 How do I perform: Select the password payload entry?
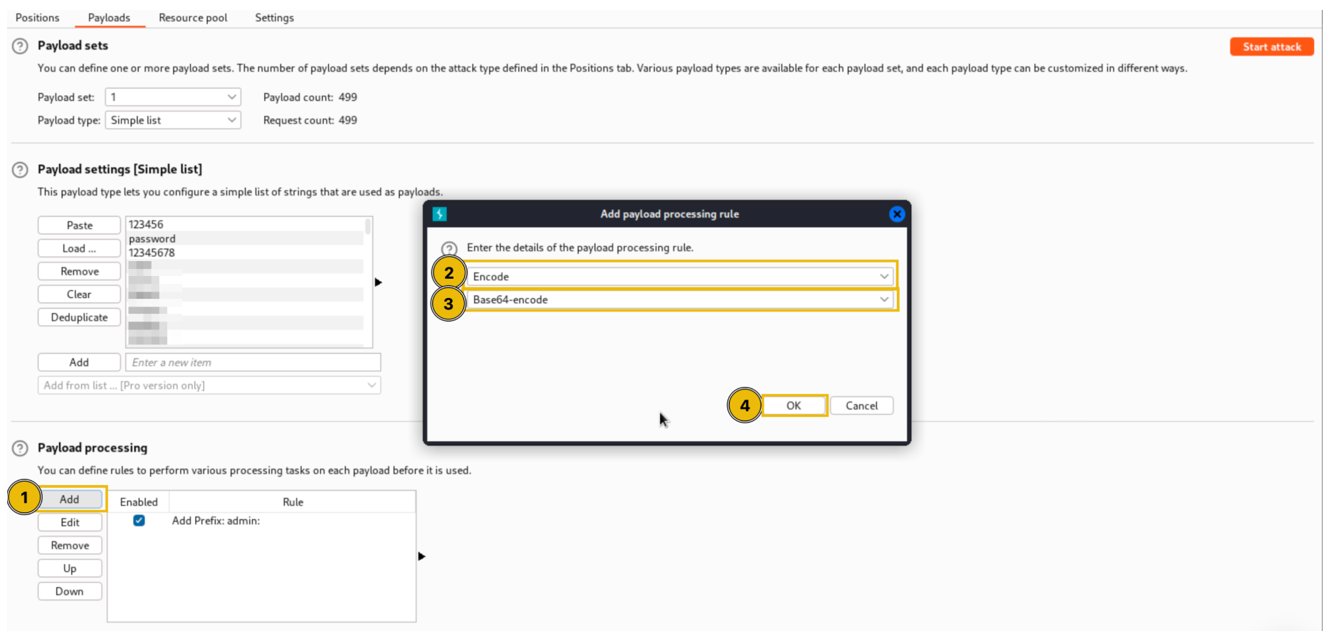click(246, 239)
